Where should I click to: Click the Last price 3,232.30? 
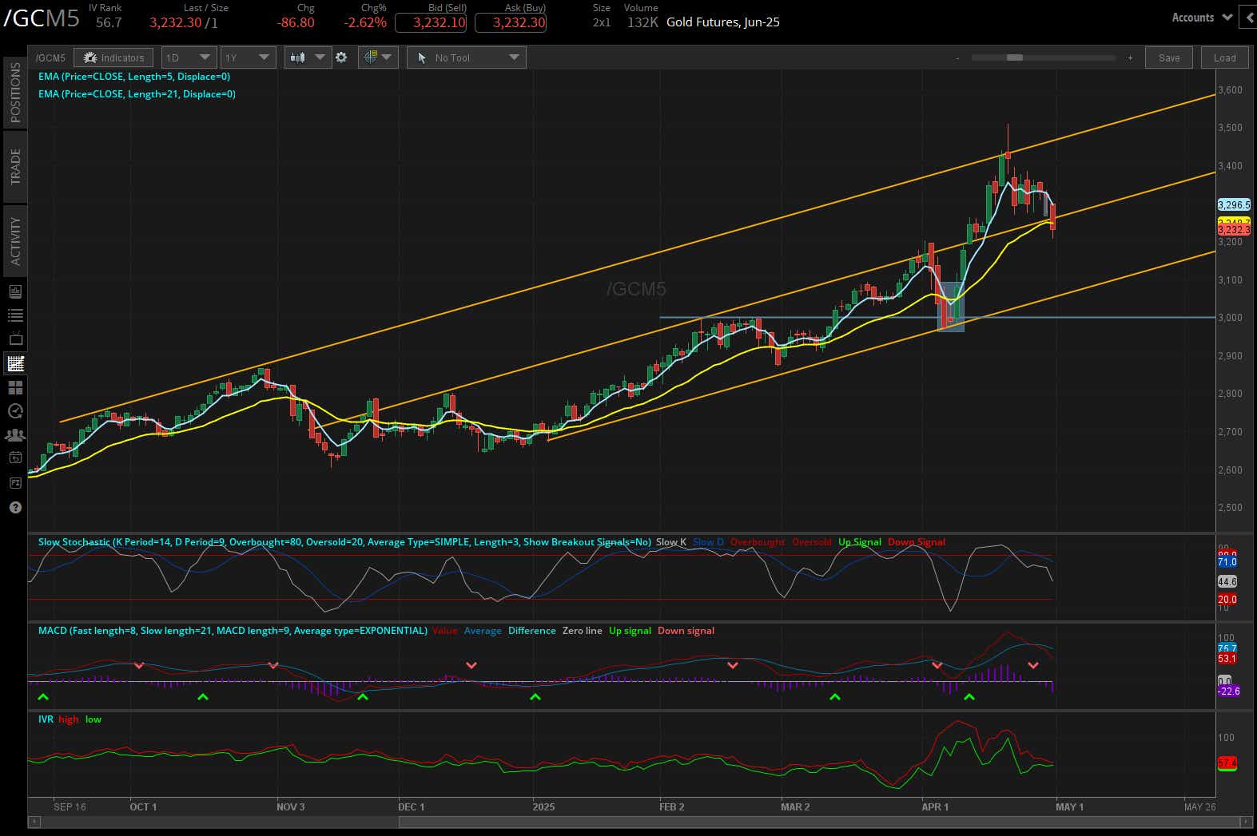[176, 22]
